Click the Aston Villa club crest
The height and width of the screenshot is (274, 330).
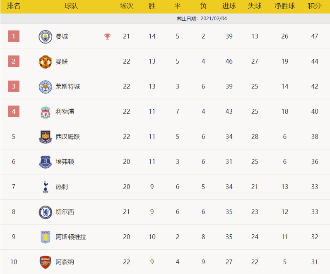(x=45, y=237)
